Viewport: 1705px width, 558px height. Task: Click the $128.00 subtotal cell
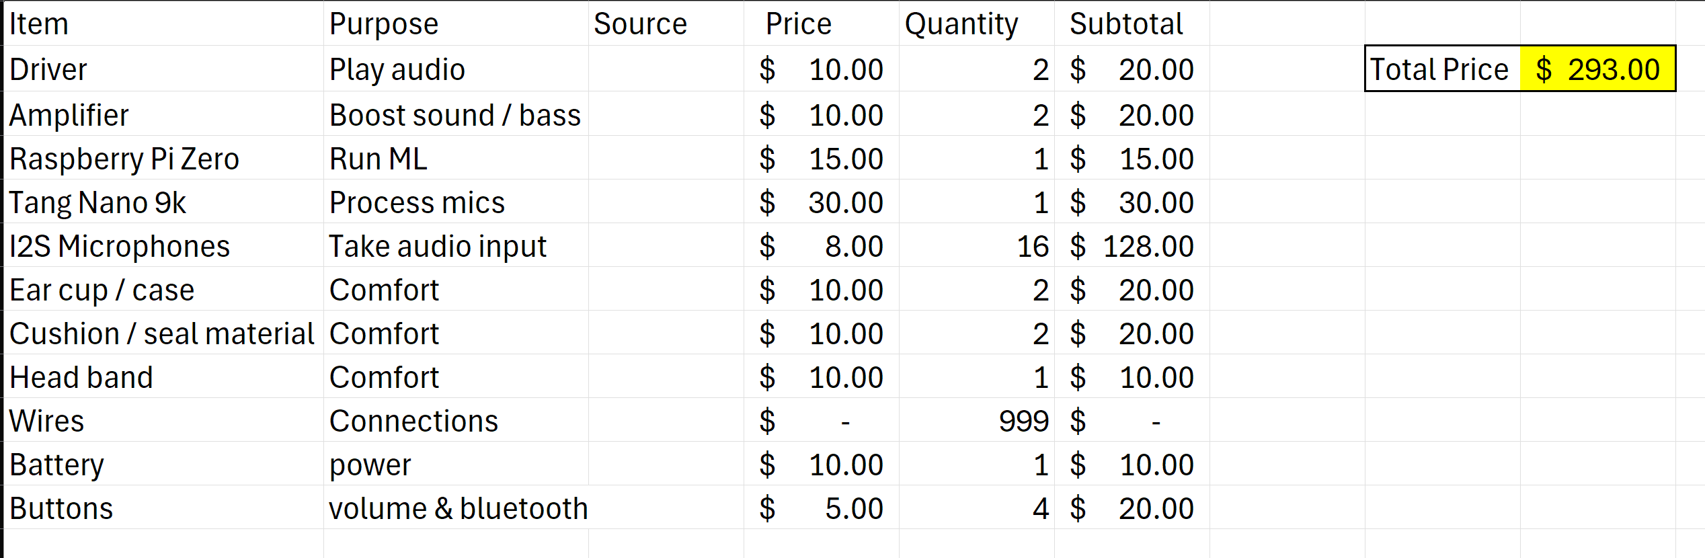coord(1132,247)
